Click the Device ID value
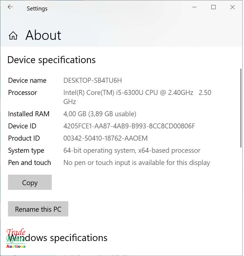This screenshot has height=256, width=244. pyautogui.click(x=129, y=126)
